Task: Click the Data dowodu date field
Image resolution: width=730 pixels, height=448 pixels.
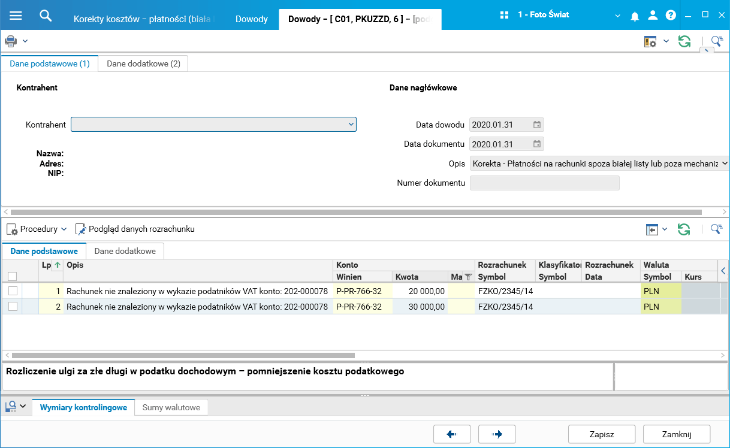Action: click(506, 125)
